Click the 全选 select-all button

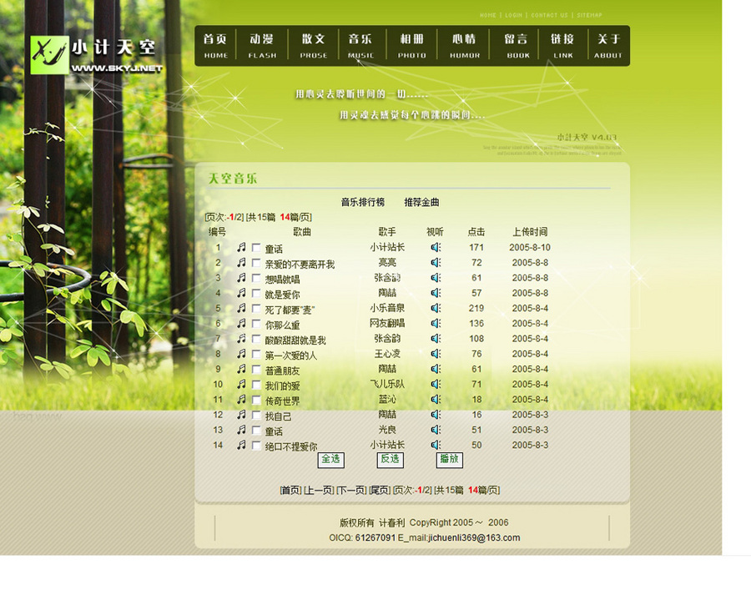(x=330, y=459)
